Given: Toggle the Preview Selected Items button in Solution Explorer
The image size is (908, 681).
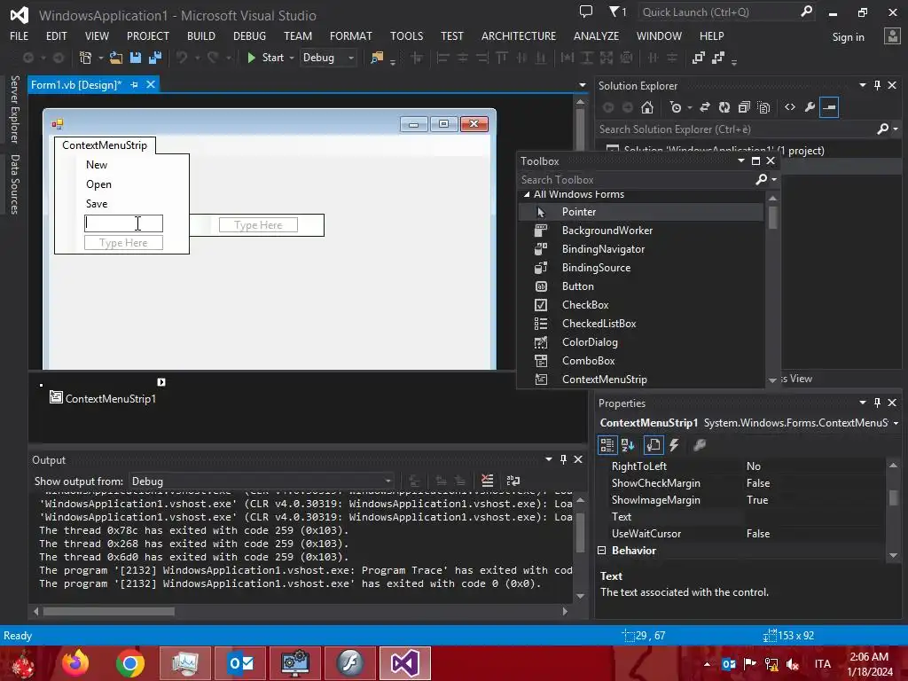Looking at the screenshot, I should 829,107.
